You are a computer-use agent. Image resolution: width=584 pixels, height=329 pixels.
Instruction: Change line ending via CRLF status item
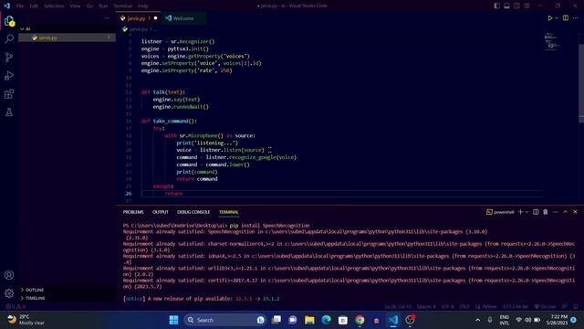pyautogui.click(x=464, y=307)
